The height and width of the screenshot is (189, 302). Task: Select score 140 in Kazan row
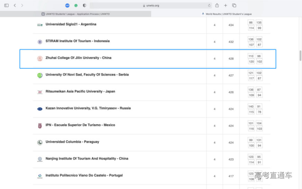point(251,106)
